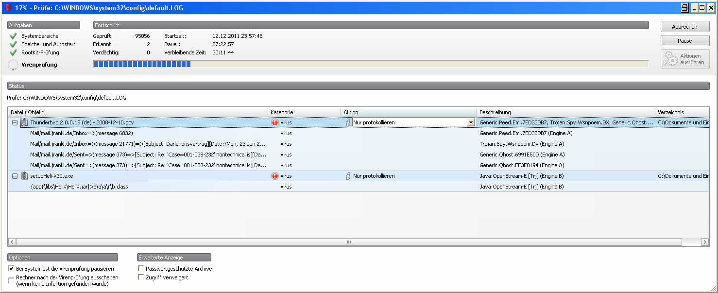Click the red virus alert icon for setupHeli-X30.exe

(x=275, y=176)
